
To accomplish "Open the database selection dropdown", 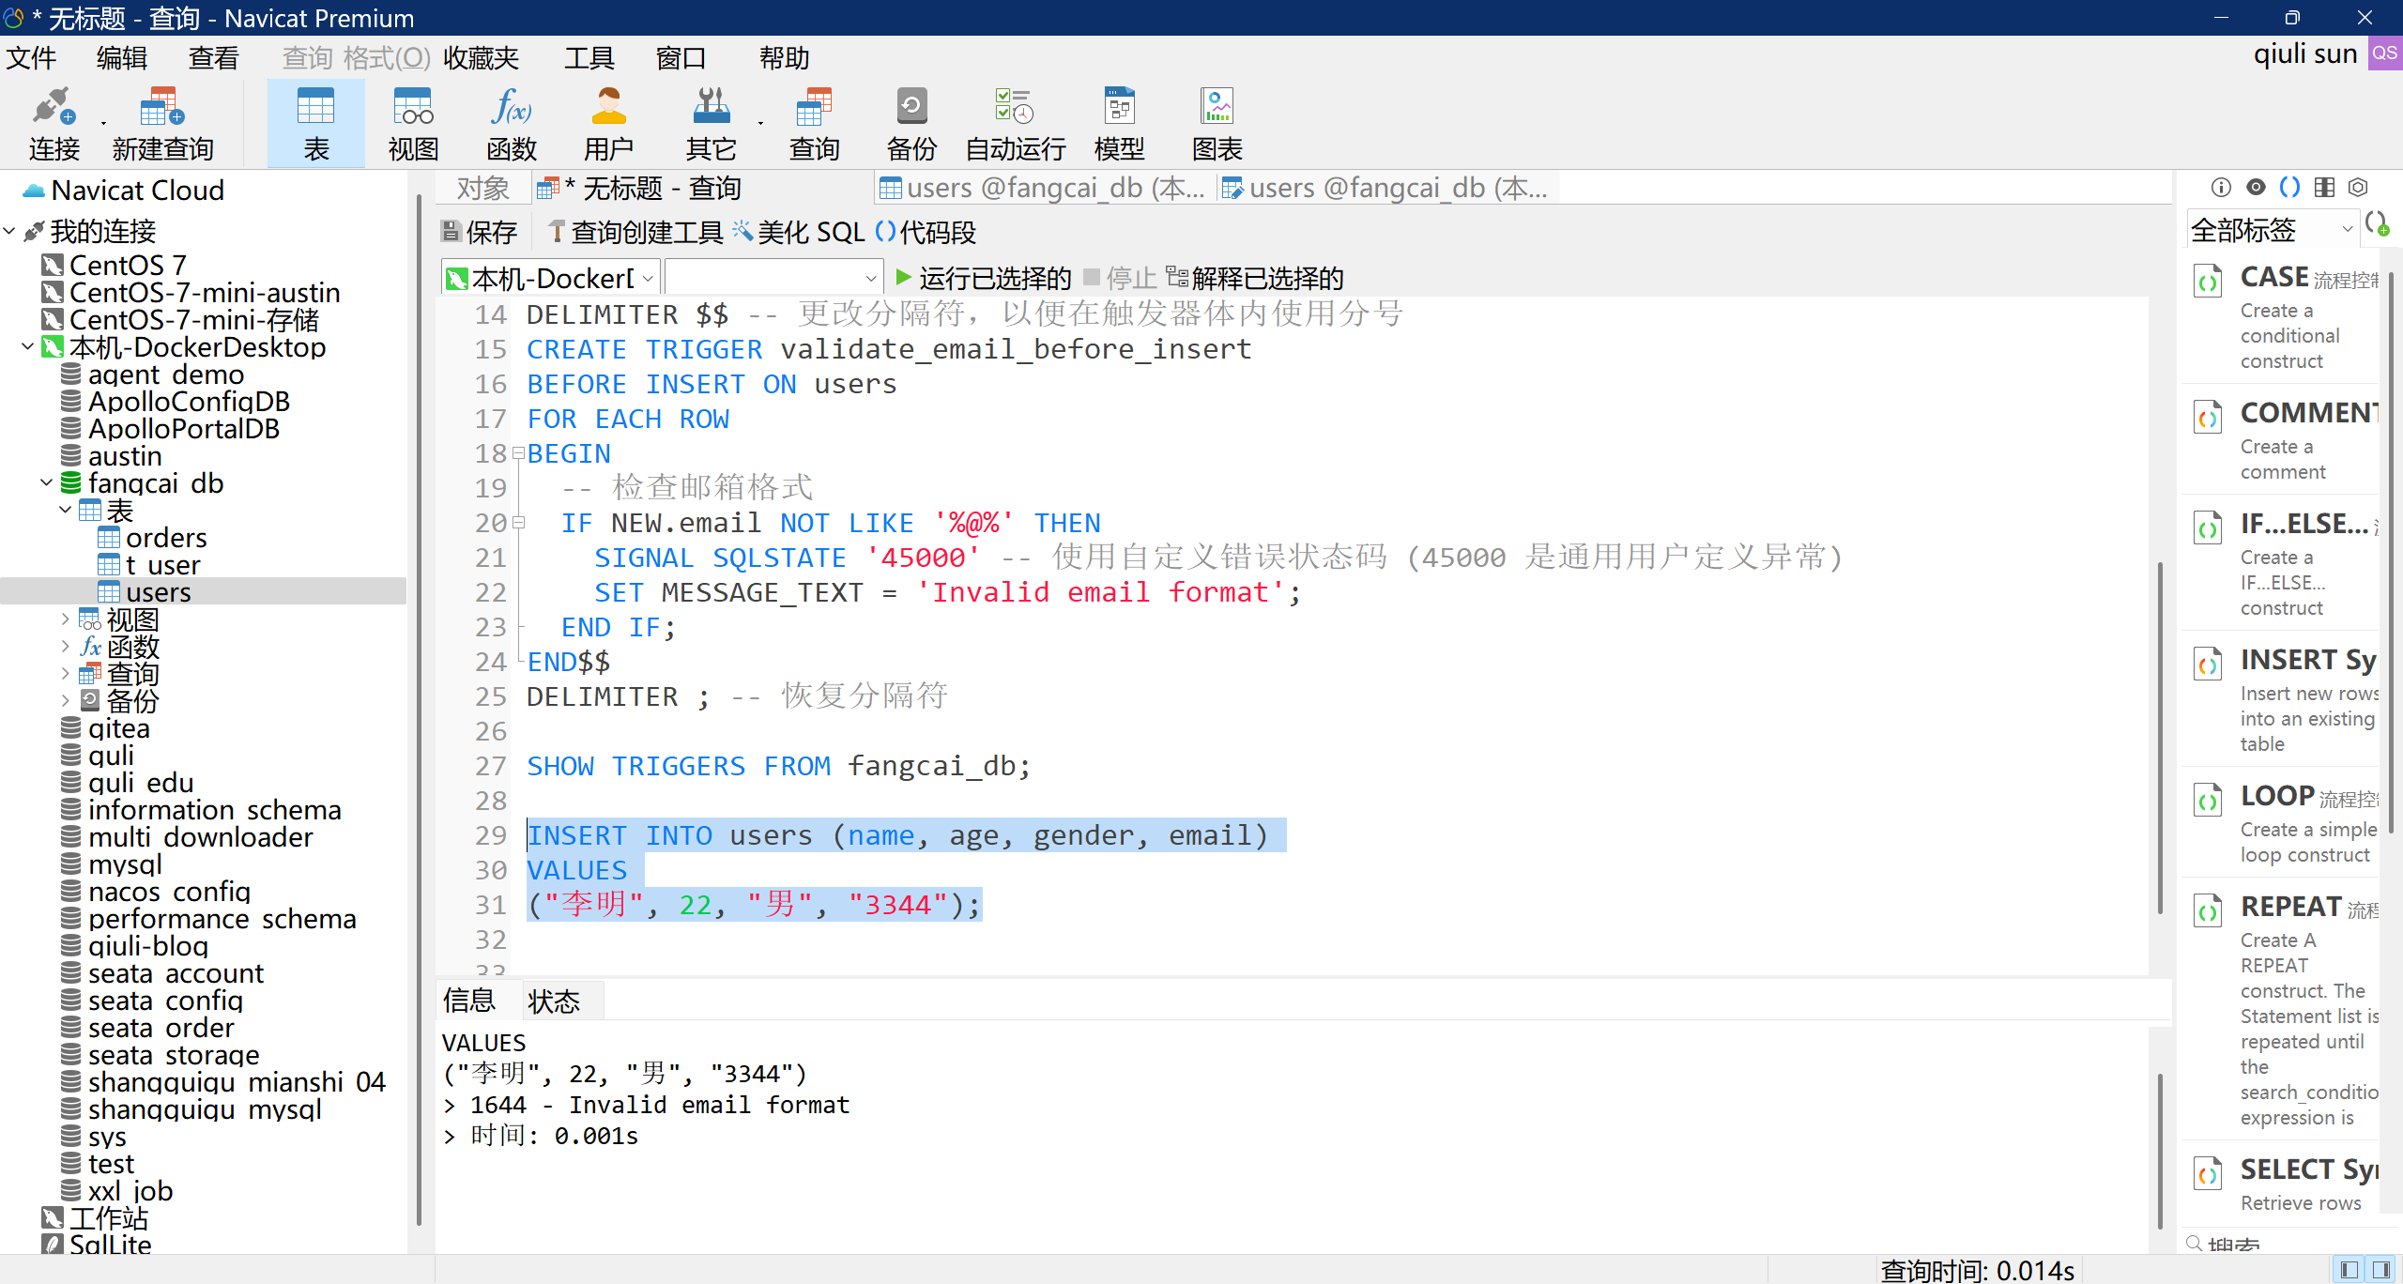I will 773,279.
